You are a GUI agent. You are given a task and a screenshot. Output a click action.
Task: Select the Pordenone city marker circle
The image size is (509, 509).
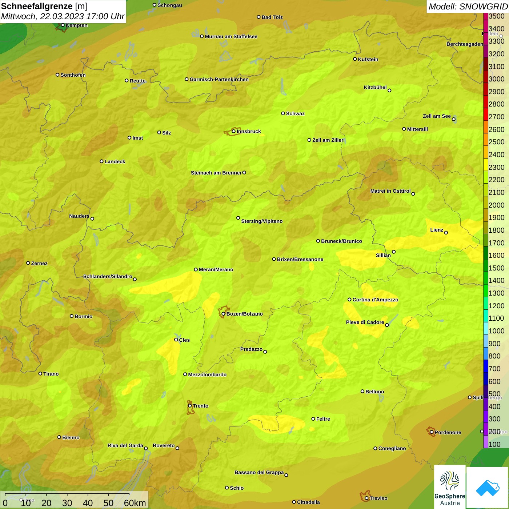tap(432, 432)
